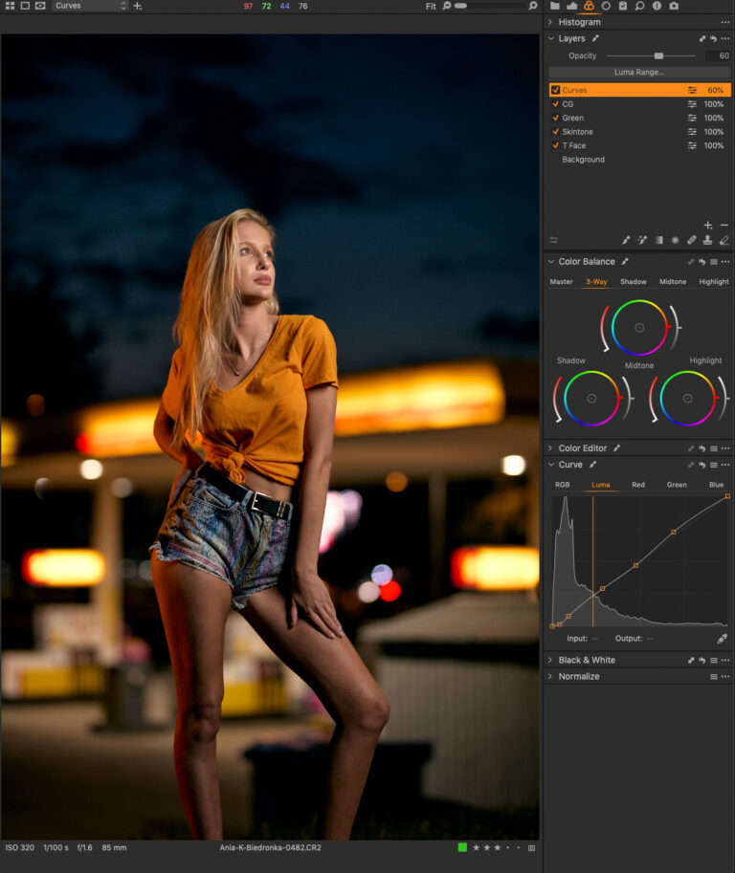The width and height of the screenshot is (735, 873).
Task: Choose the Clone stamp layer tool
Action: tap(707, 240)
